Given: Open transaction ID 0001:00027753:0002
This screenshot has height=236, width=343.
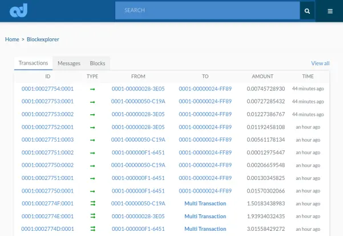Looking at the screenshot, I should [47, 114].
